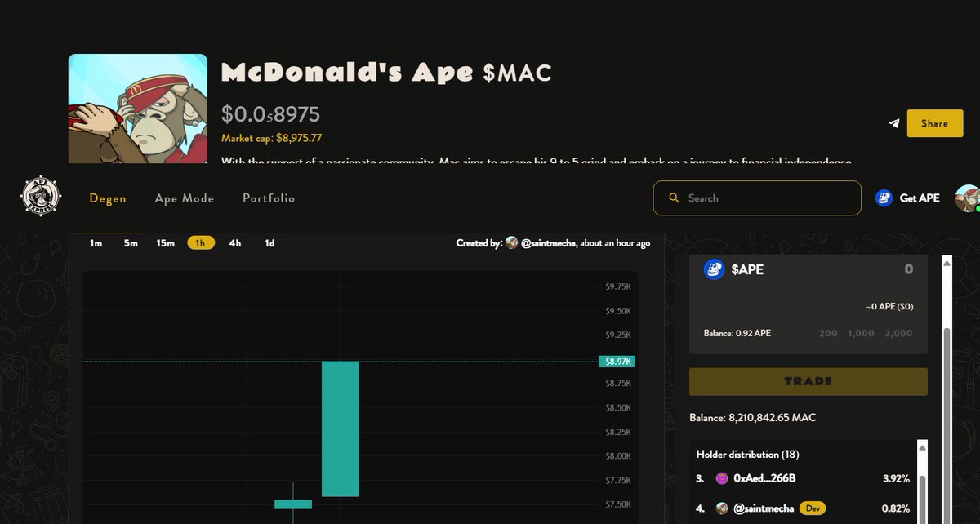Image resolution: width=980 pixels, height=524 pixels.
Task: Click Get APE link
Action: [x=920, y=198]
